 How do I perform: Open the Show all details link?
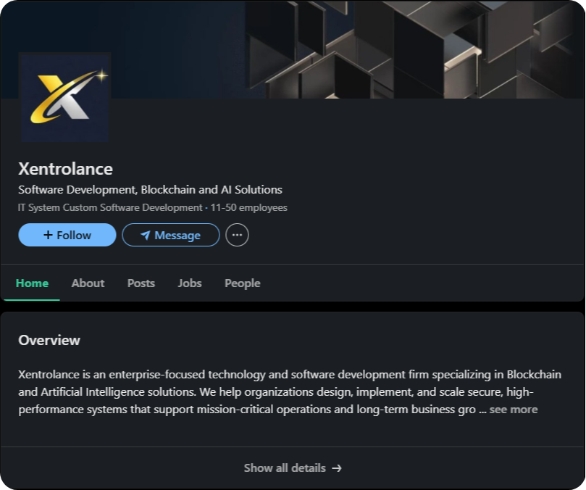pos(285,468)
